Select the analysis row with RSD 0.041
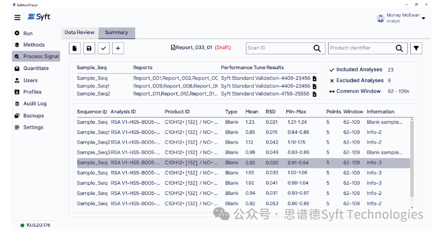The image size is (437, 232). click(x=243, y=183)
